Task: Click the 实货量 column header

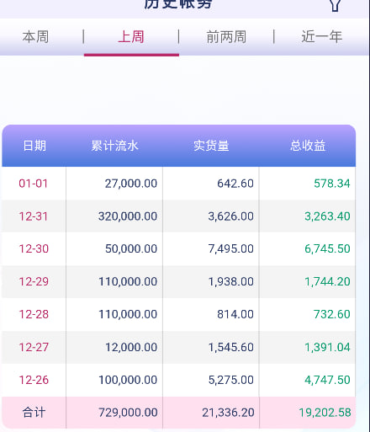Action: pos(211,146)
